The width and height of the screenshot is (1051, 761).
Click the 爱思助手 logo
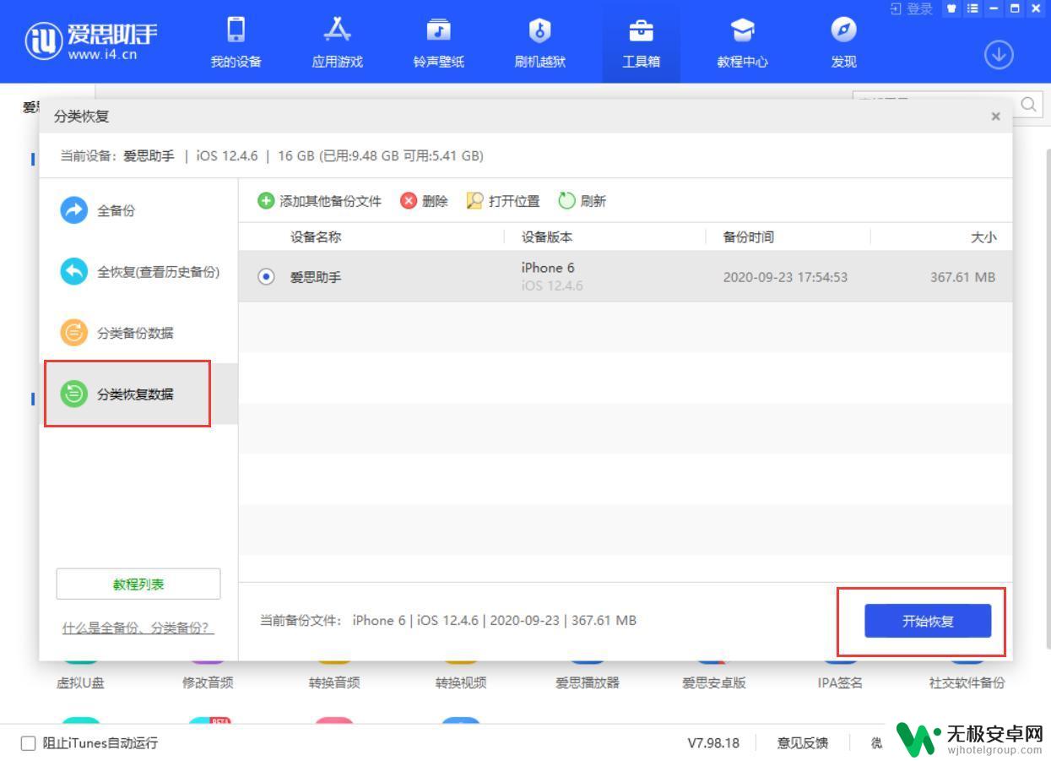pos(91,41)
